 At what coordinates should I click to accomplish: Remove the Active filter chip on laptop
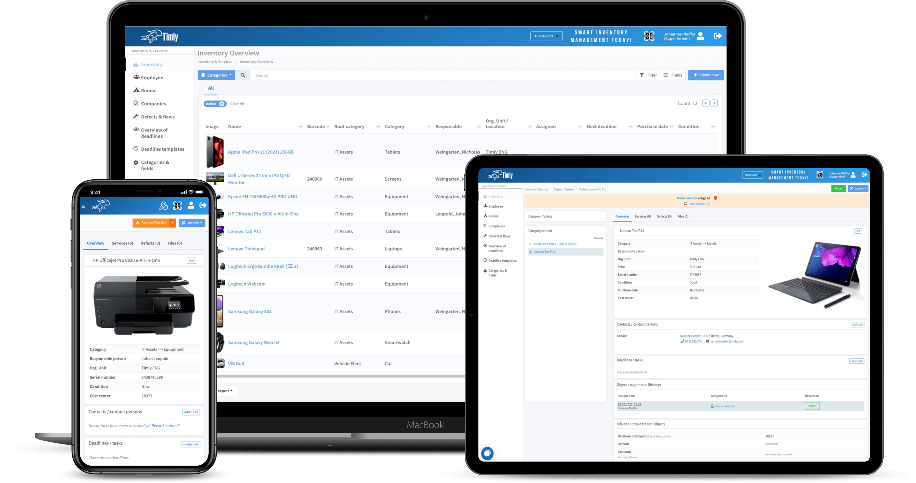click(222, 104)
